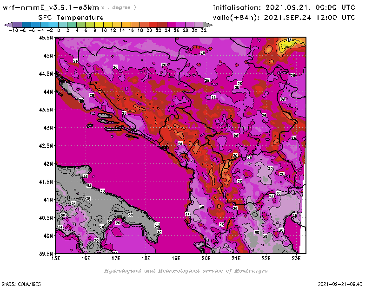Pick the magenta swatch between 24 and 26
Image resolution: width=372 pixels, height=287 pixels.
(x=171, y=25)
